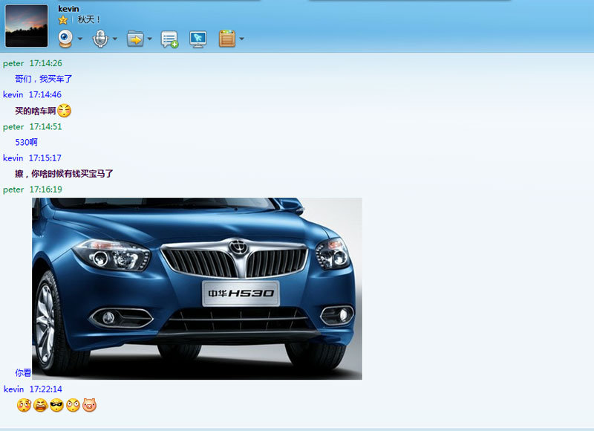Viewport: 594px width, 431px height.
Task: Click the yellow star level icon
Action: click(x=63, y=20)
